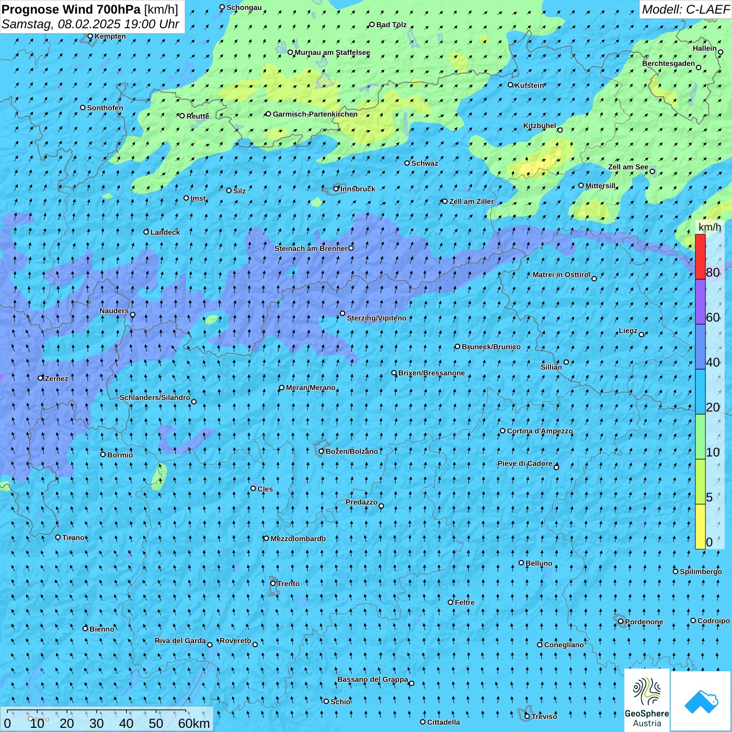Click the 'Sonthofen' label
This screenshot has width=732, height=732.
[x=105, y=108]
